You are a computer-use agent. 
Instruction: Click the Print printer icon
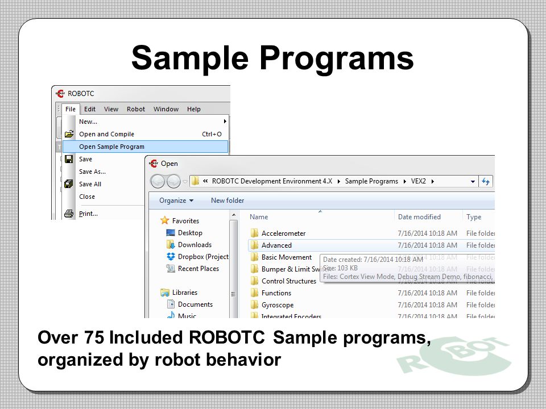coord(69,214)
